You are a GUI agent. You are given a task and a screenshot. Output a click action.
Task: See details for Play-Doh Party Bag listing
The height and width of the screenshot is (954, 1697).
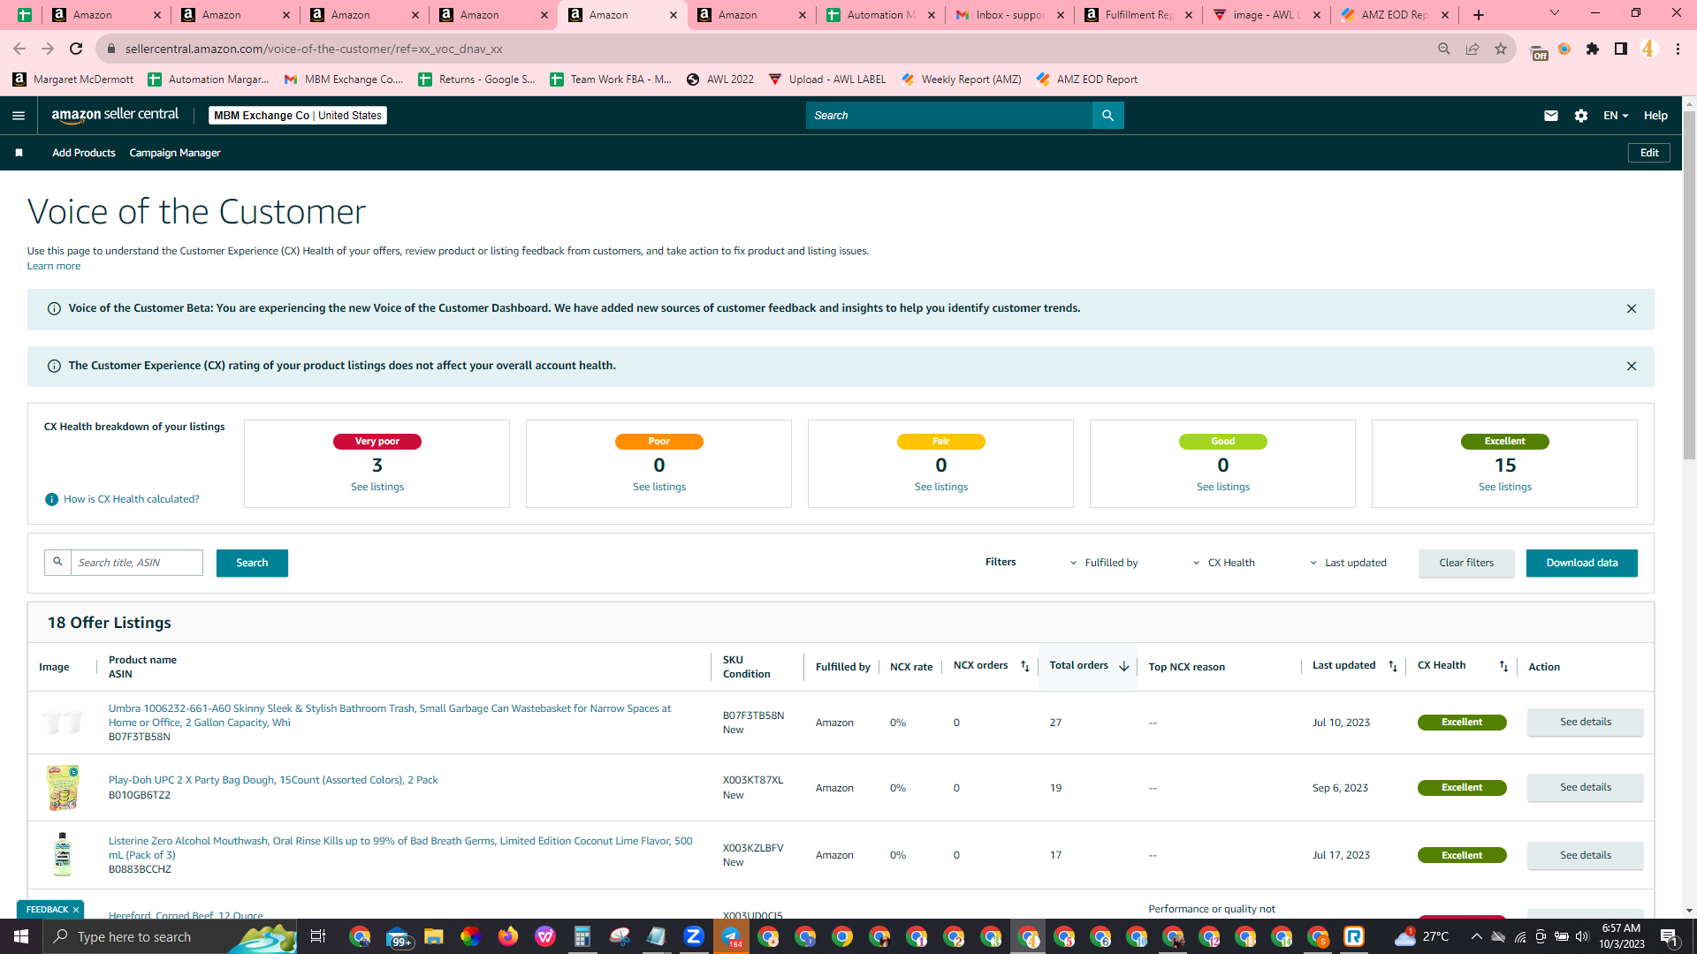(x=1586, y=787)
